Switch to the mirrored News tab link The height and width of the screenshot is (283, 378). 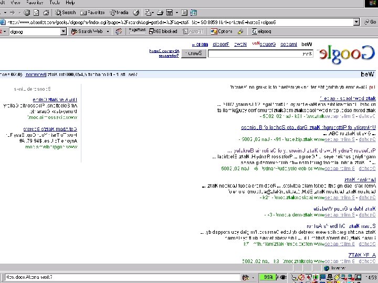[240, 44]
